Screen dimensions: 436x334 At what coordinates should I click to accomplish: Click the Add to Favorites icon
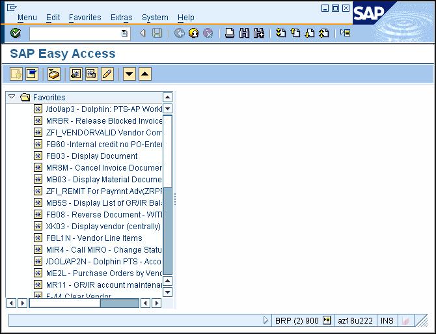76,74
